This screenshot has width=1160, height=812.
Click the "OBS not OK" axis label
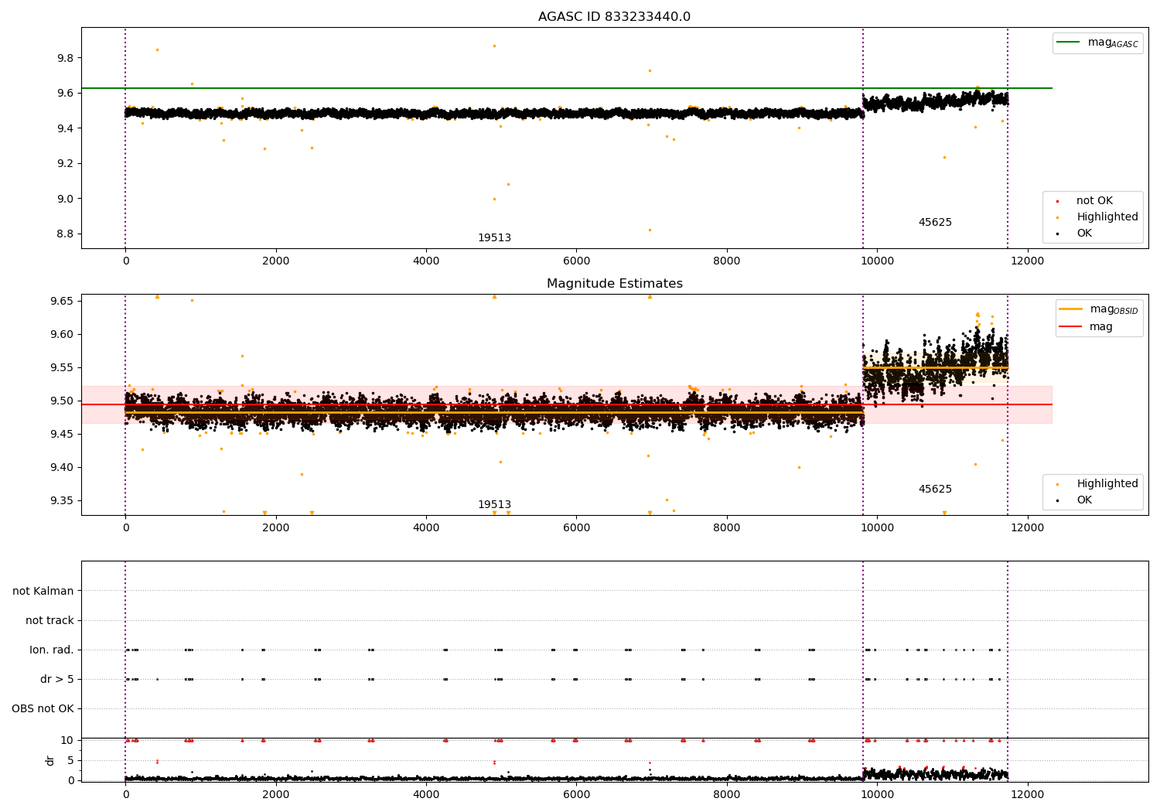pos(43,709)
